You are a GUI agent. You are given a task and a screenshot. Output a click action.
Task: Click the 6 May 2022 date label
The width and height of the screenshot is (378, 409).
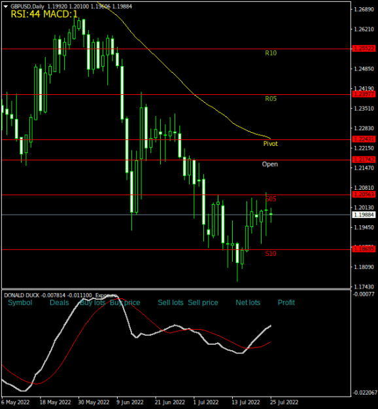[x=16, y=402]
